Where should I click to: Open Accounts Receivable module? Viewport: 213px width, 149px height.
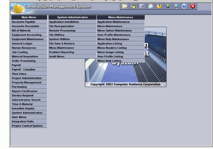(29, 26)
